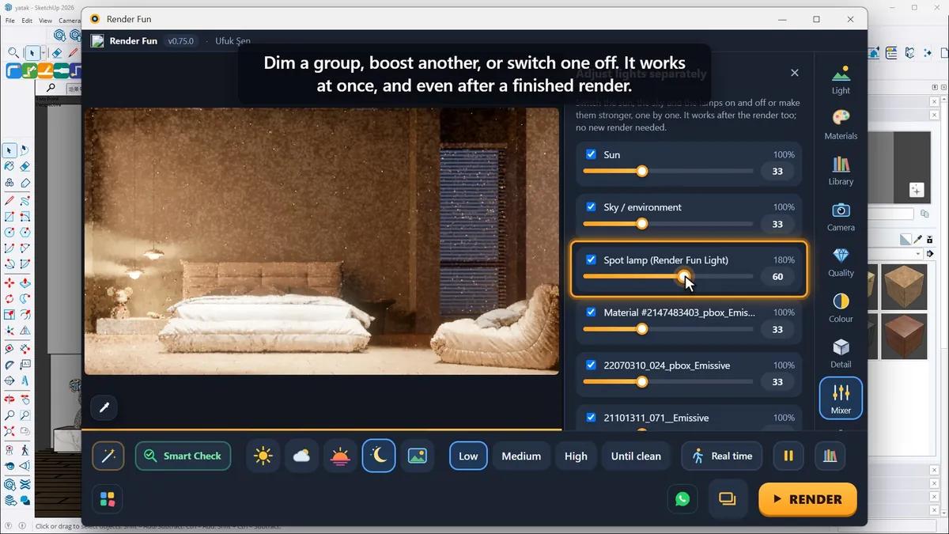Select the sunny daylight preset
The height and width of the screenshot is (534, 949).
pos(263,456)
